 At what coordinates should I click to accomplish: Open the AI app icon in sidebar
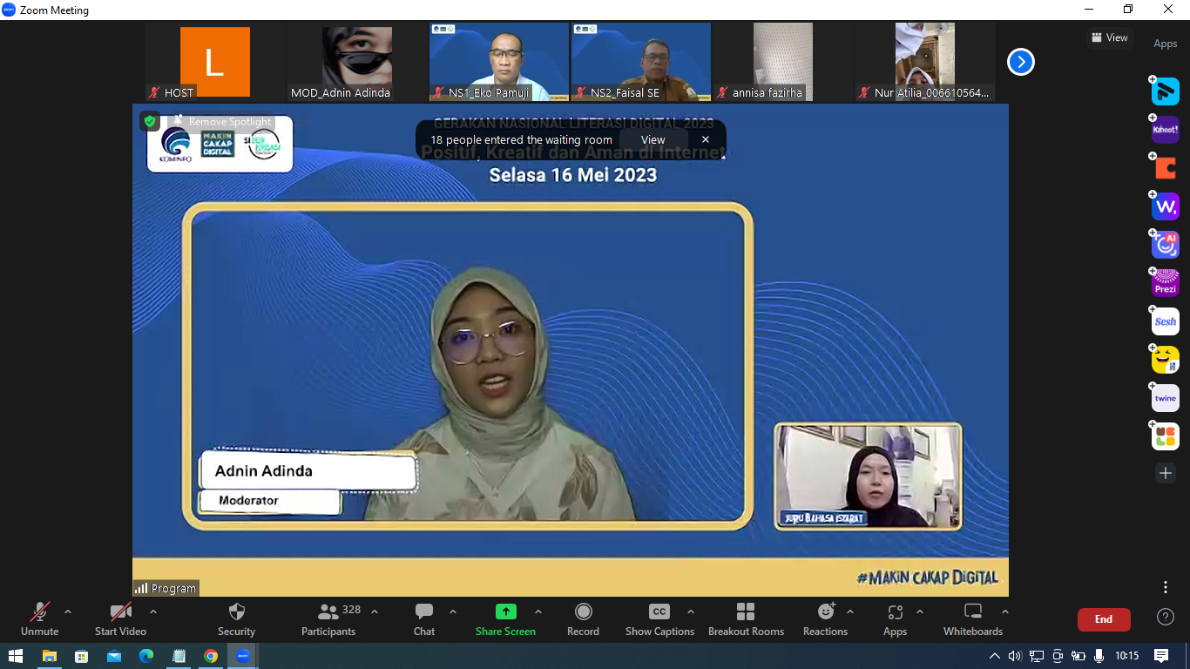[1166, 245]
